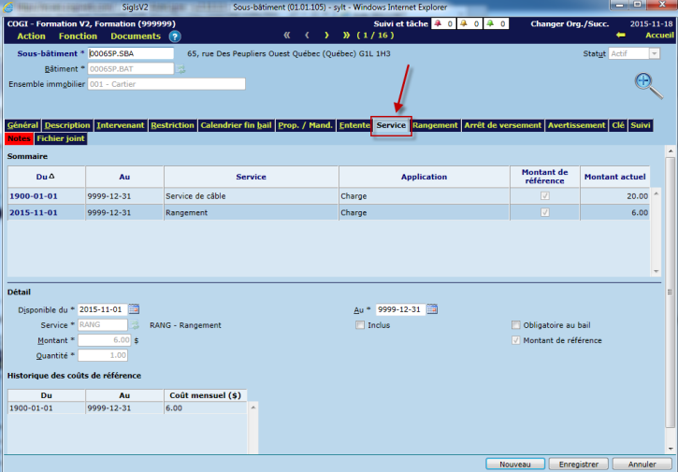Open calendar picker for Disponible du

point(134,309)
